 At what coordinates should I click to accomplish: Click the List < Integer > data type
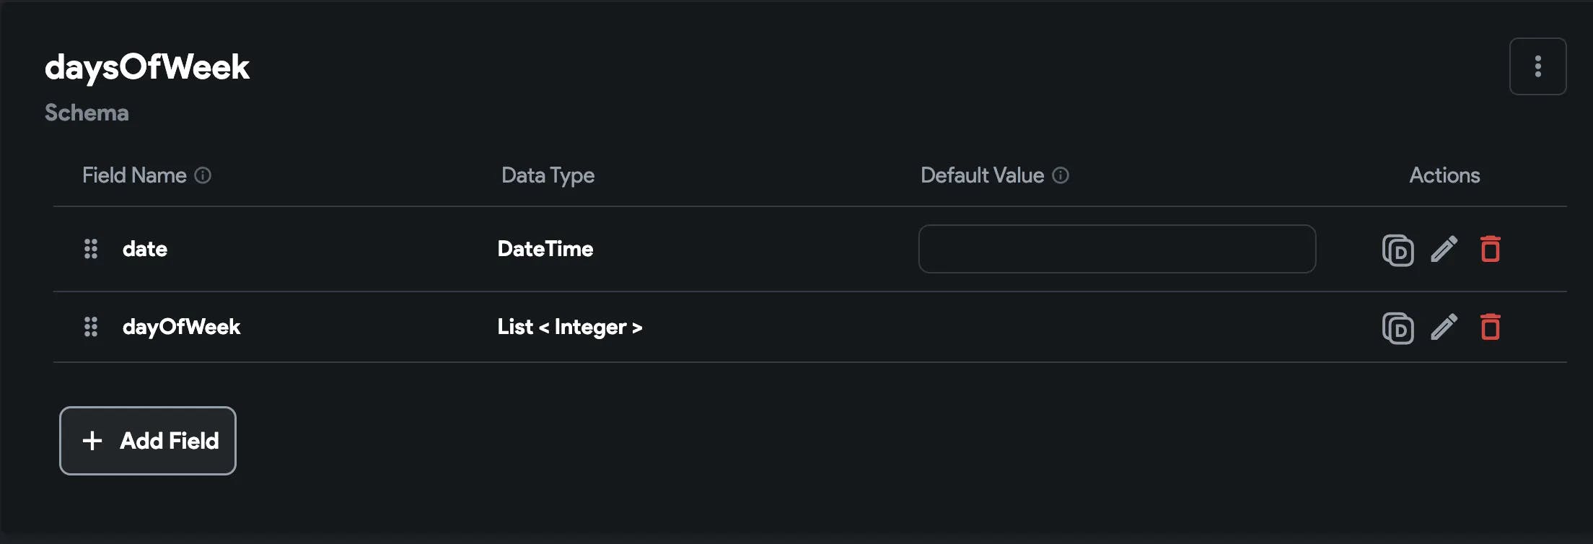point(570,327)
